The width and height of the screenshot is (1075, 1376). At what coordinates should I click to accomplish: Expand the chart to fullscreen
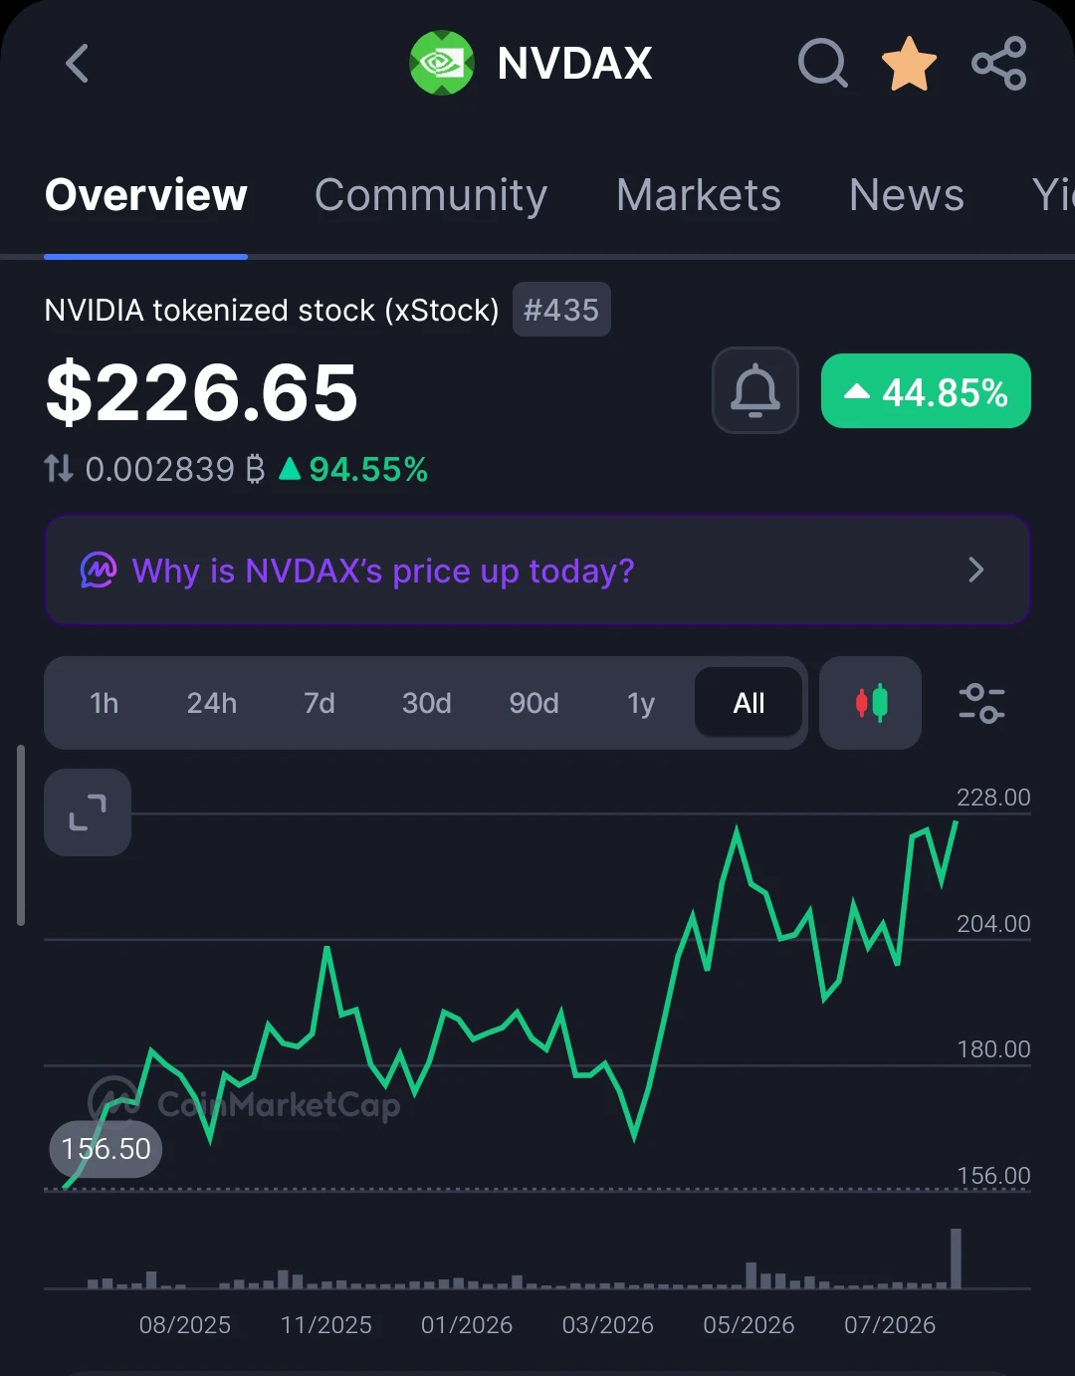tap(88, 812)
